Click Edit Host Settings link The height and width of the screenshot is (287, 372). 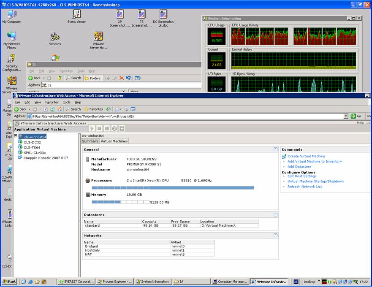tap(302, 176)
